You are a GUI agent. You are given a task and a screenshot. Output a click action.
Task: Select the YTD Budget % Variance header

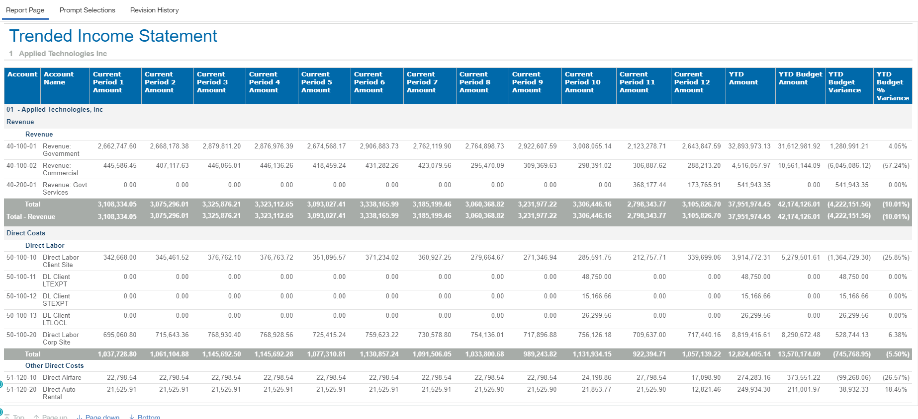[892, 86]
